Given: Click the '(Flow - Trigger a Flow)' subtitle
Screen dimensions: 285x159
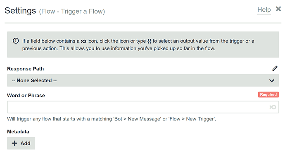Looking at the screenshot, I should (x=72, y=11).
